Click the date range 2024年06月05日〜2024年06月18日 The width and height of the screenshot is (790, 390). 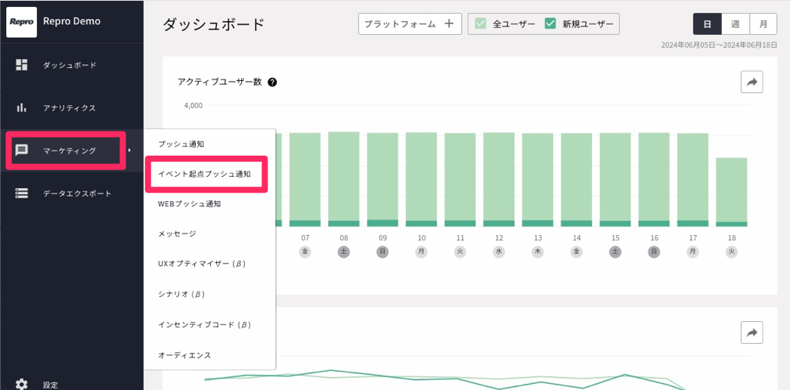click(719, 45)
